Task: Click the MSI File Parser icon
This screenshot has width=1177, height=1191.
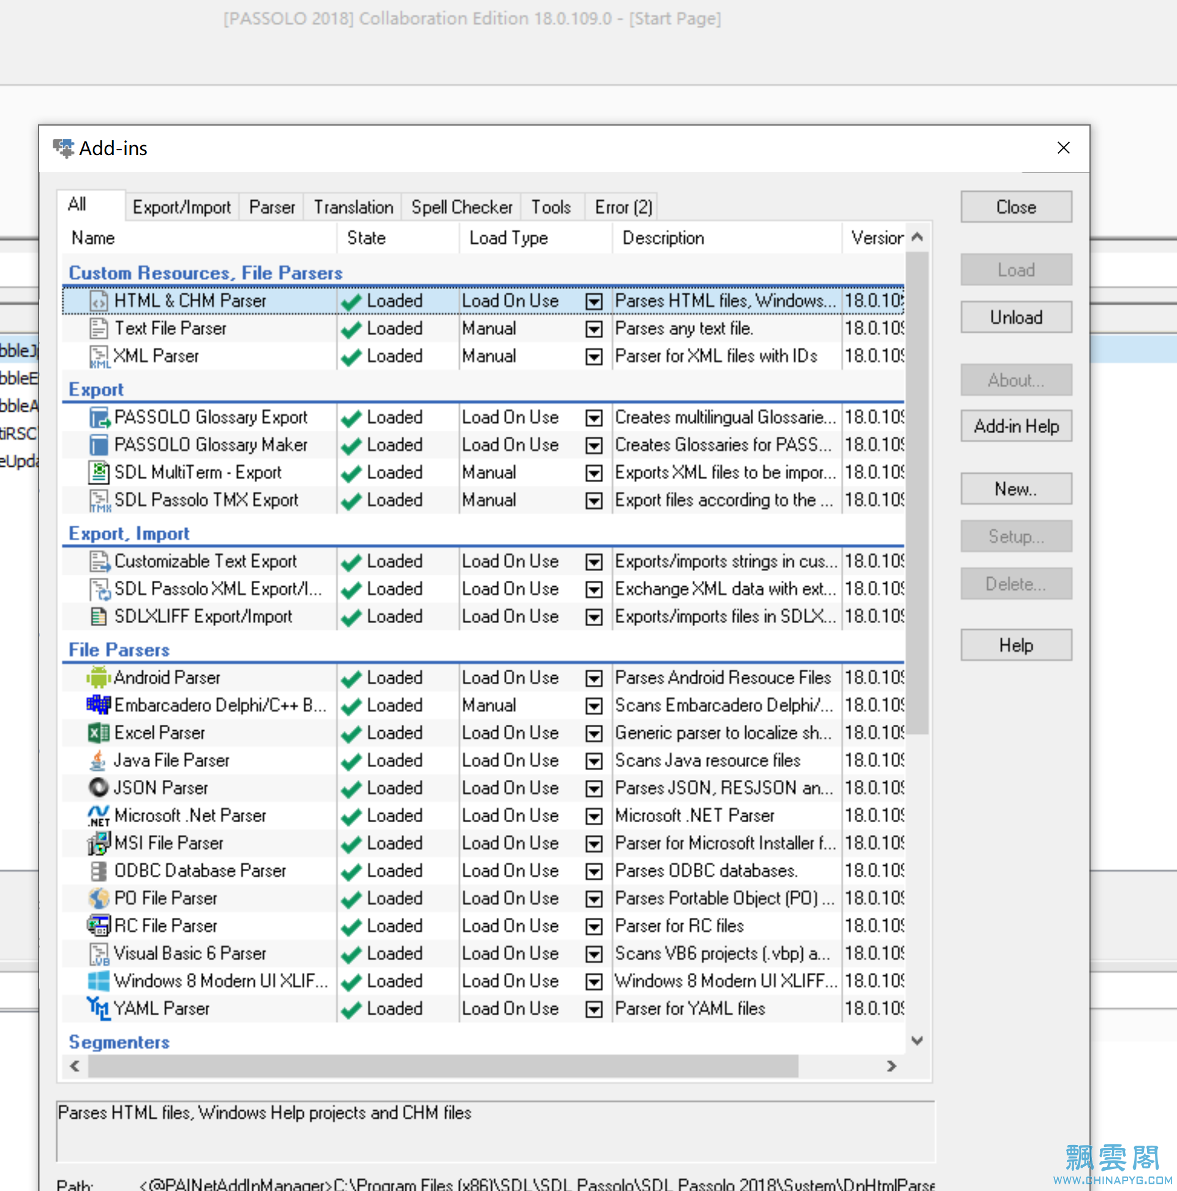Action: 99,844
